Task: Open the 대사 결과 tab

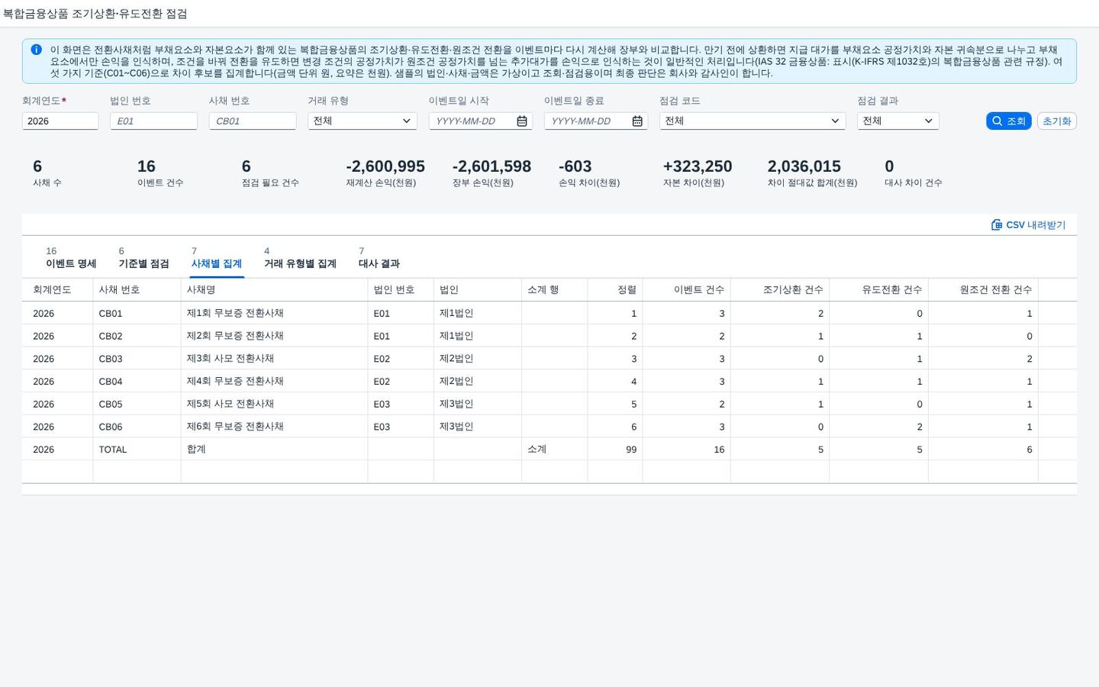Action: [379, 258]
